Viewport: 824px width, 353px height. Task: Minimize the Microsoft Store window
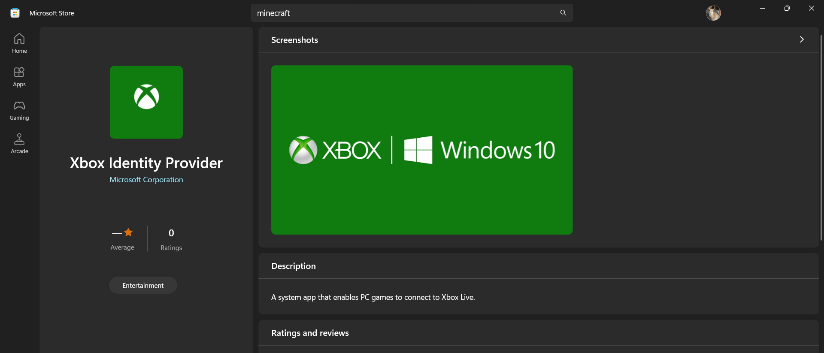pyautogui.click(x=763, y=8)
